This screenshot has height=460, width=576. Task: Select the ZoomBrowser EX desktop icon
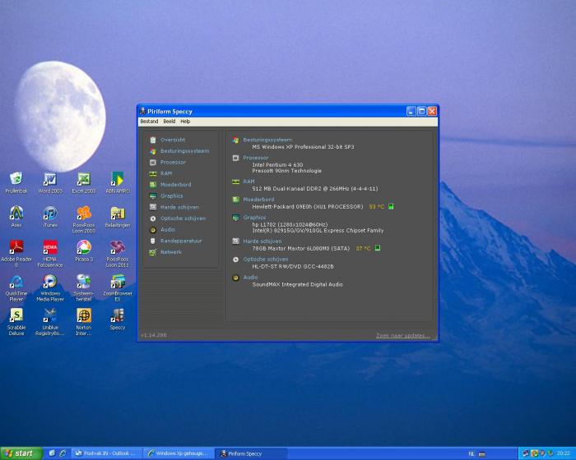coord(118,288)
